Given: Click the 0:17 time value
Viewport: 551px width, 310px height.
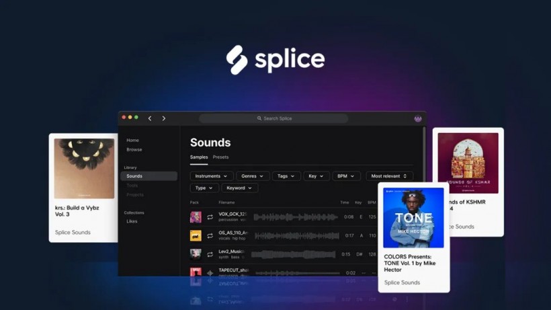Looking at the screenshot, I should [349, 235].
